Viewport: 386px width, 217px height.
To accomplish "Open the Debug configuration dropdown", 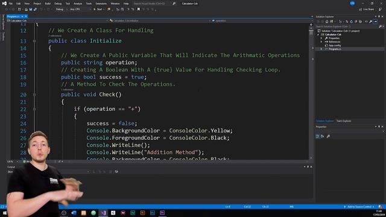I will tap(62, 10).
